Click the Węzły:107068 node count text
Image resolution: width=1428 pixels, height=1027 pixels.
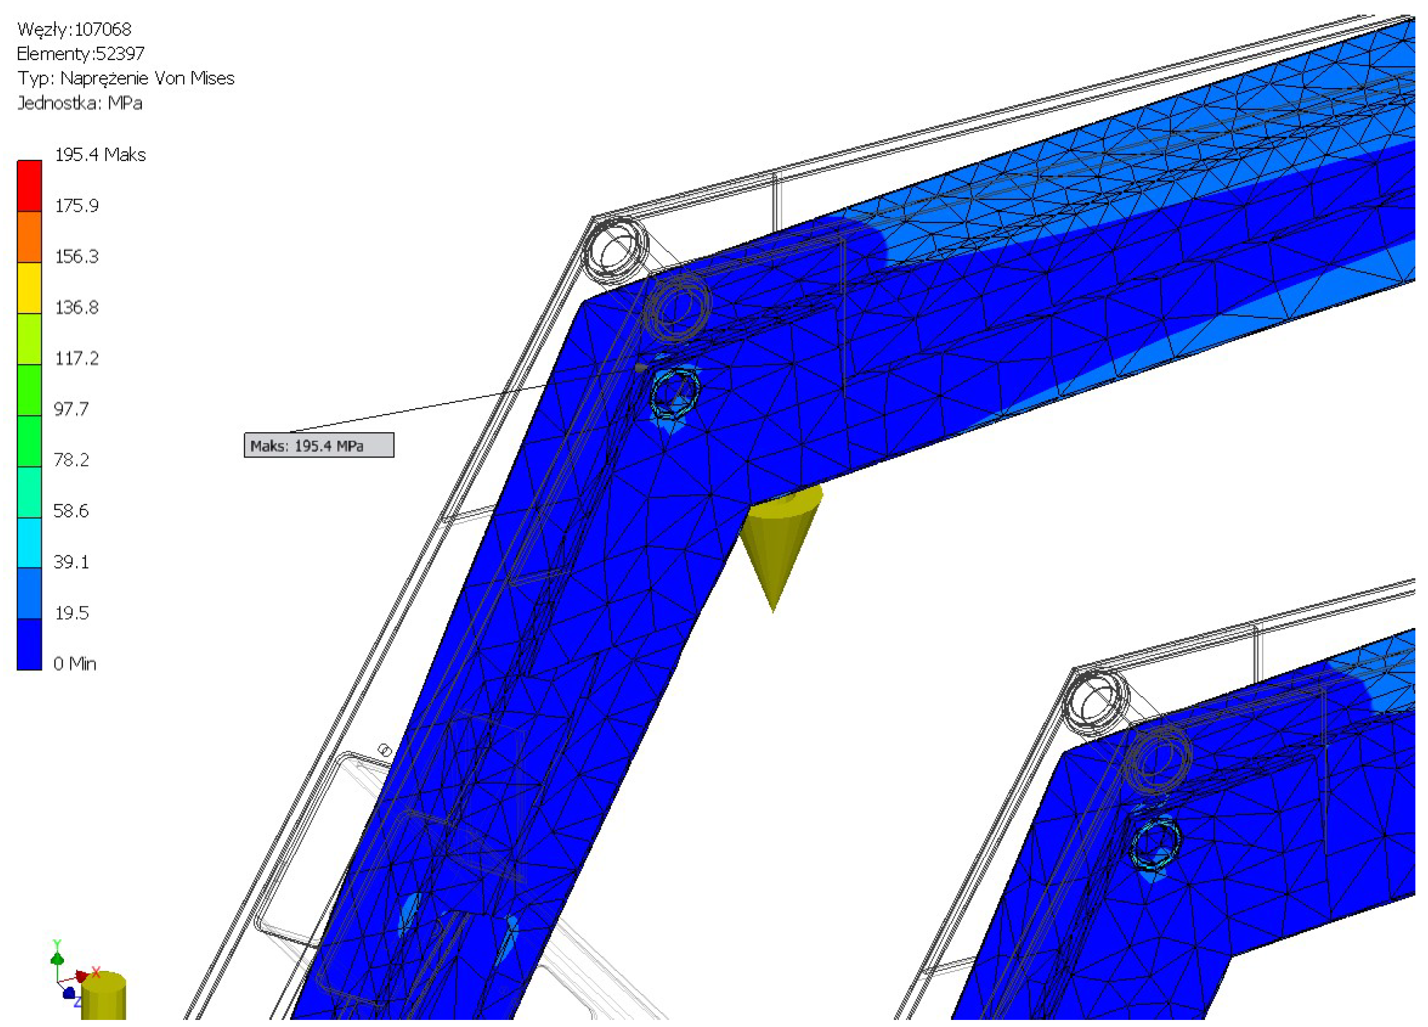coord(74,29)
